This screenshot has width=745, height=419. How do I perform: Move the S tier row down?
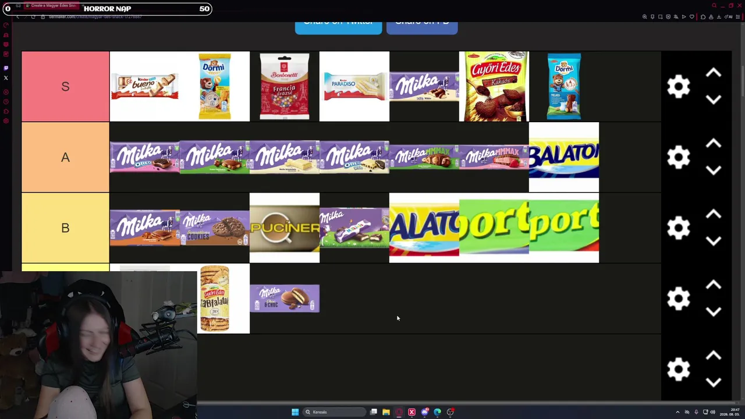[x=714, y=100]
